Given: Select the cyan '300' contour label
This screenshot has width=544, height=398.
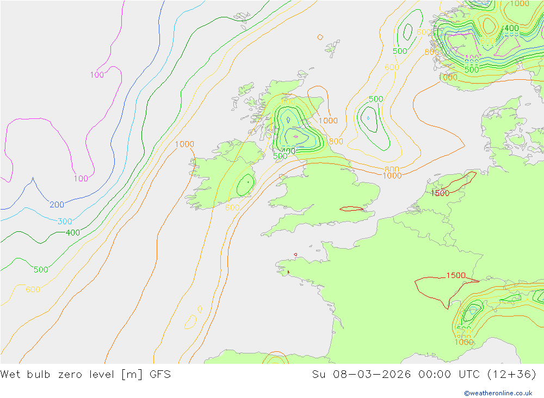Looking at the screenshot, I should pos(65,222).
